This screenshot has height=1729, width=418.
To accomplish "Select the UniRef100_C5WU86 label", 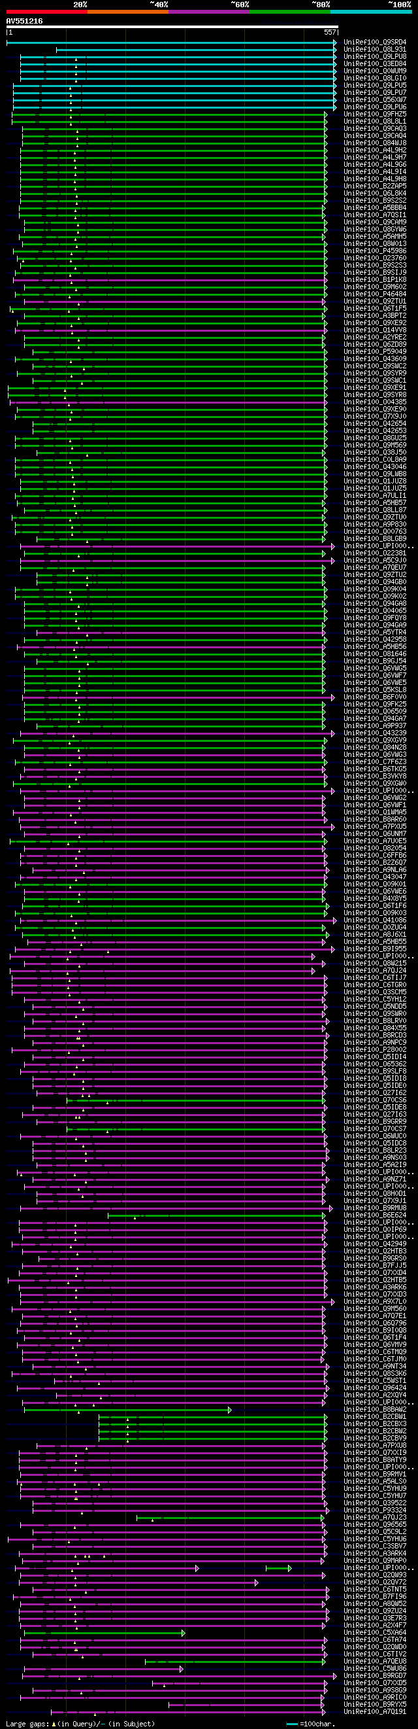I will (x=375, y=1669).
